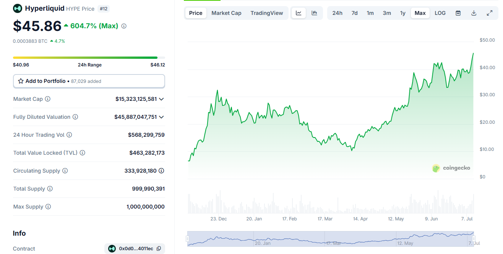
Task: Select the Market Cap chart tab
Action: 226,13
